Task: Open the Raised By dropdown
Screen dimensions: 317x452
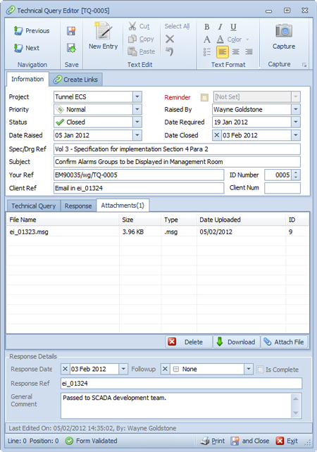Action: click(x=296, y=110)
